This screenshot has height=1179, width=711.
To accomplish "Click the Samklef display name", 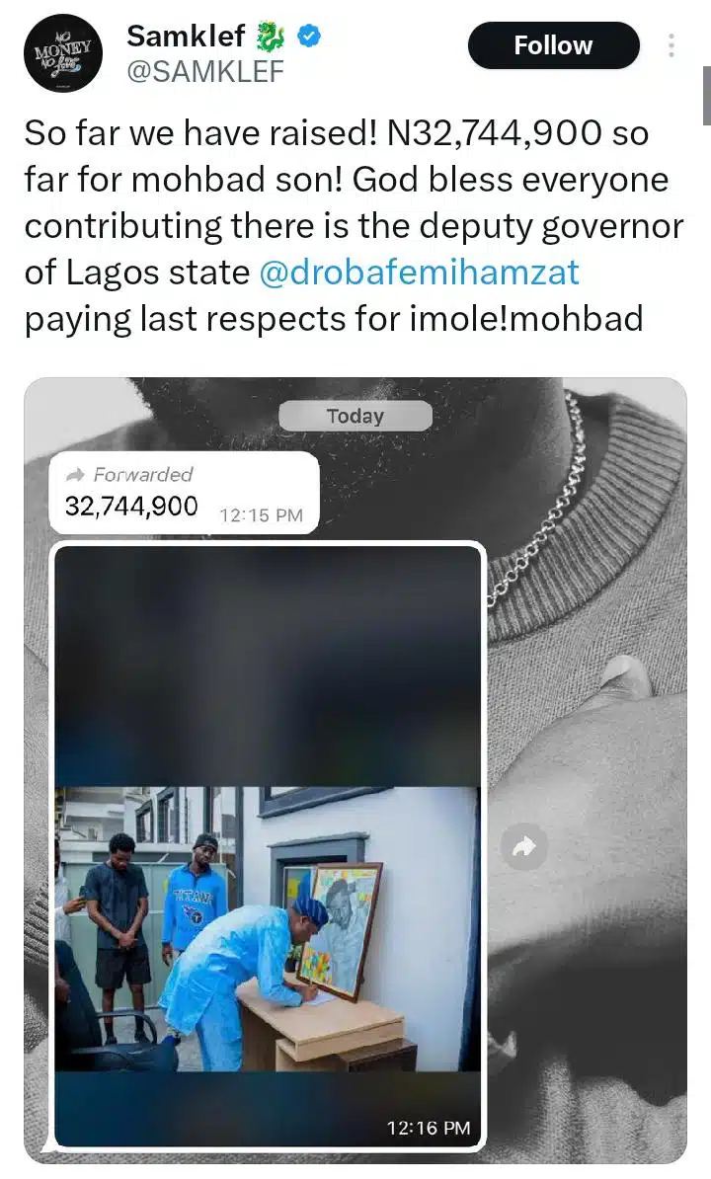I will pyautogui.click(x=185, y=38).
